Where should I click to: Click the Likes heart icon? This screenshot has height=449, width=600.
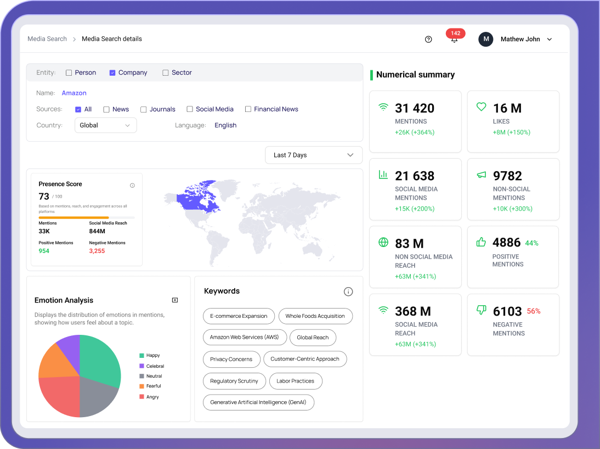point(481,106)
